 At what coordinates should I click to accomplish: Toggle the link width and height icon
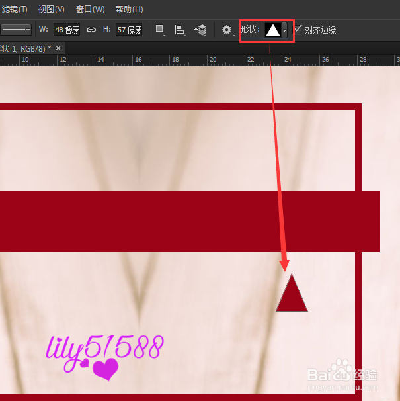click(91, 30)
